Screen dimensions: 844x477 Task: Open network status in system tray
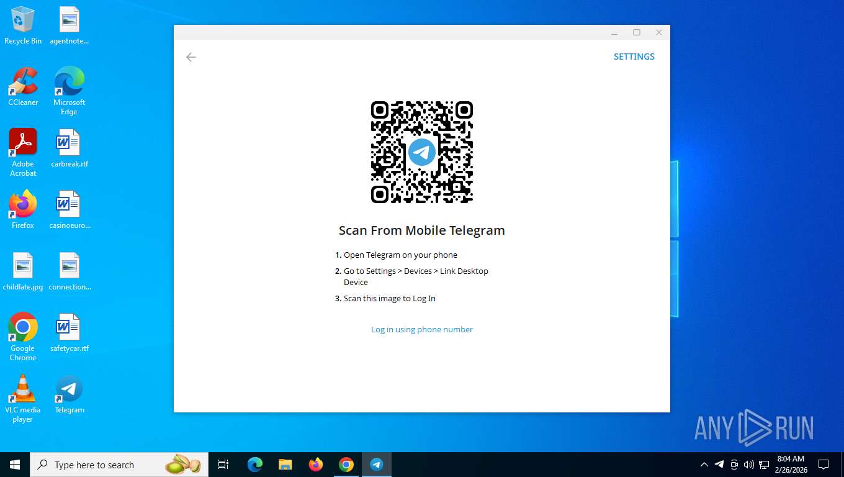[764, 465]
